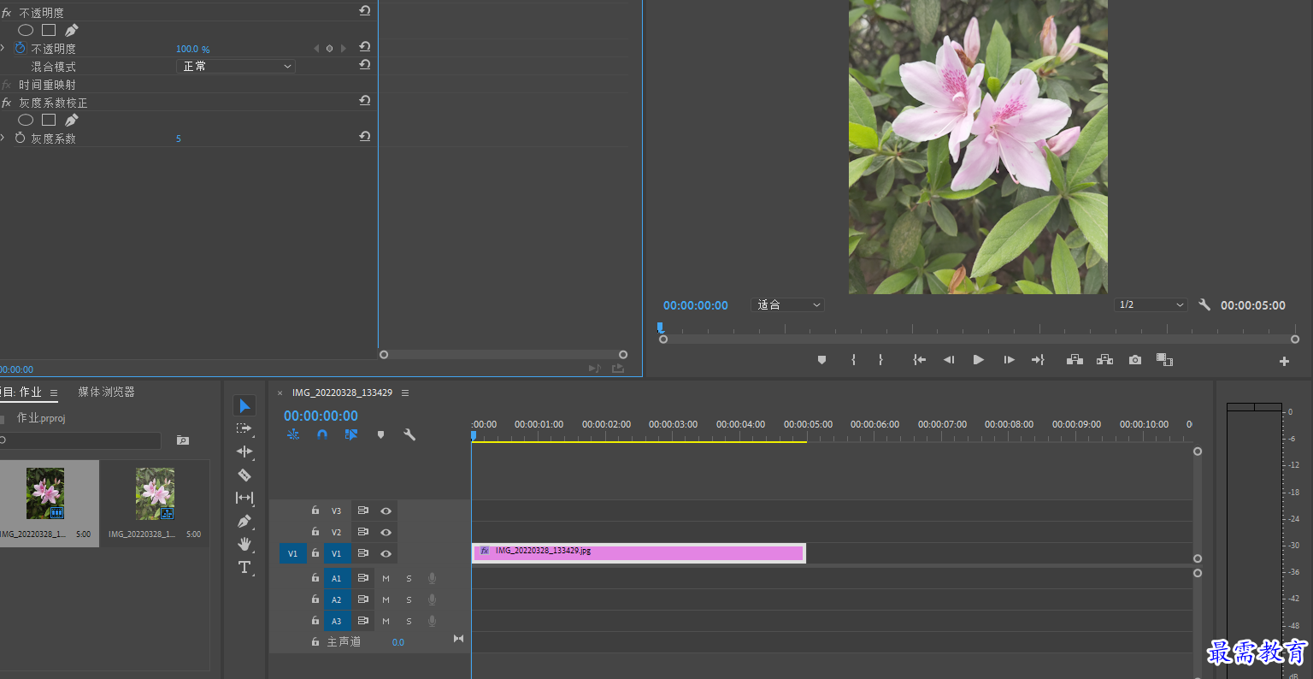Choose pen mask under 灰度系数校正
The width and height of the screenshot is (1313, 679).
pos(72,120)
